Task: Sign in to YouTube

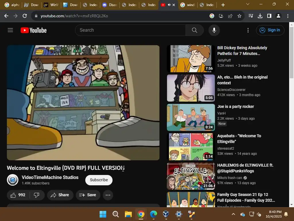Action: [x=270, y=30]
